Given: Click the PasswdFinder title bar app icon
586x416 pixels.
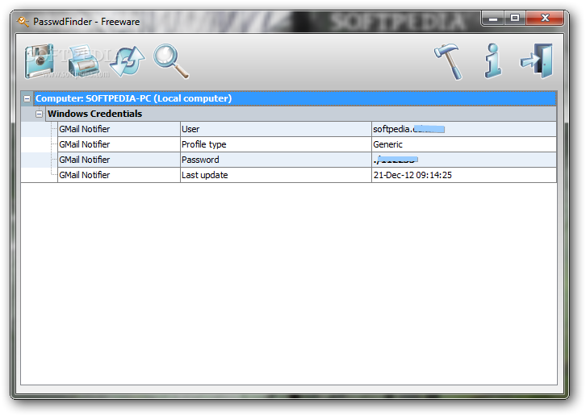Looking at the screenshot, I should click(x=23, y=22).
